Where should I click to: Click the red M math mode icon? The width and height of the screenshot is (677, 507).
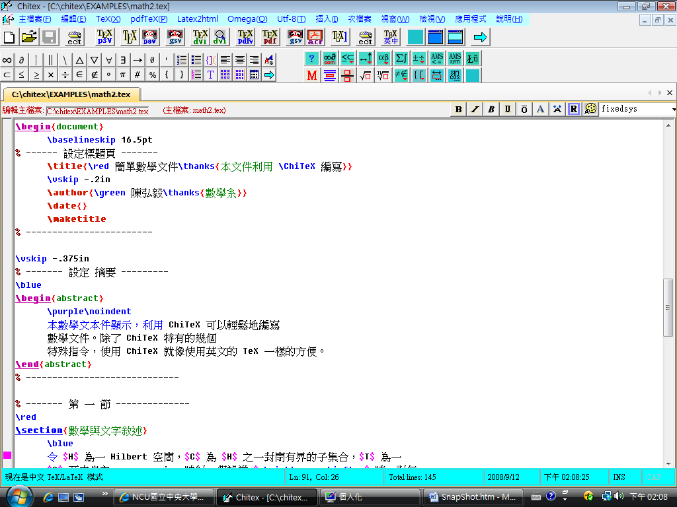[312, 75]
